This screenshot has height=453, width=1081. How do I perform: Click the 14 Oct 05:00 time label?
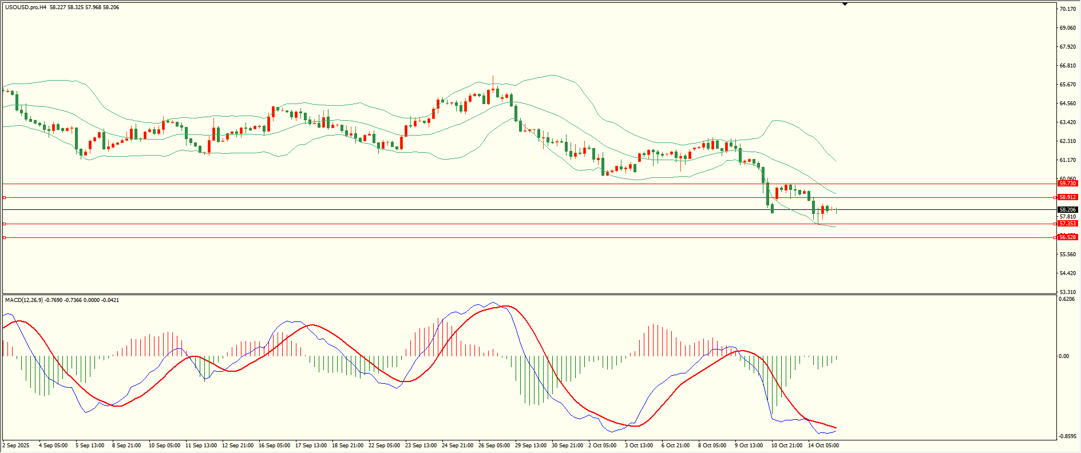tap(823, 446)
